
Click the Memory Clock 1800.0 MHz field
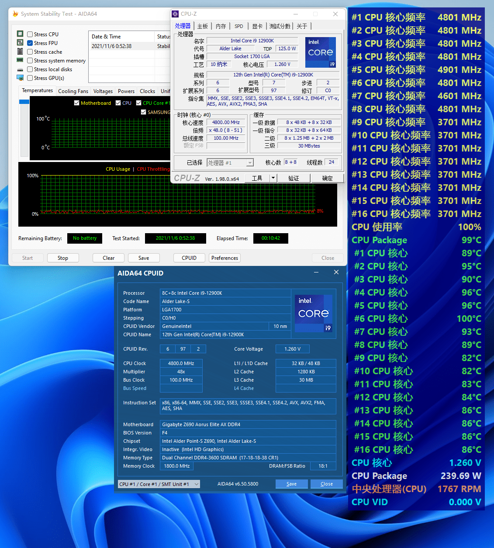pyautogui.click(x=177, y=466)
